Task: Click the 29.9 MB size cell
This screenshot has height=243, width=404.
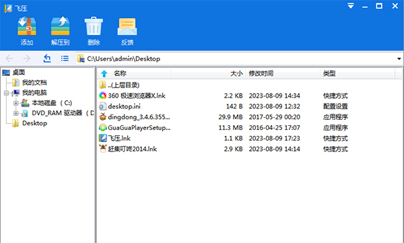Action: pos(230,117)
